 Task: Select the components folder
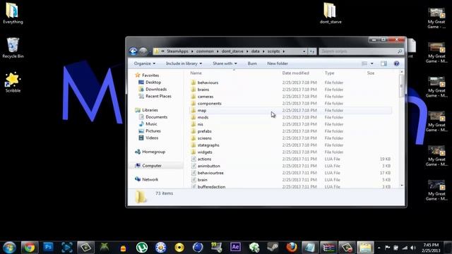click(x=210, y=104)
